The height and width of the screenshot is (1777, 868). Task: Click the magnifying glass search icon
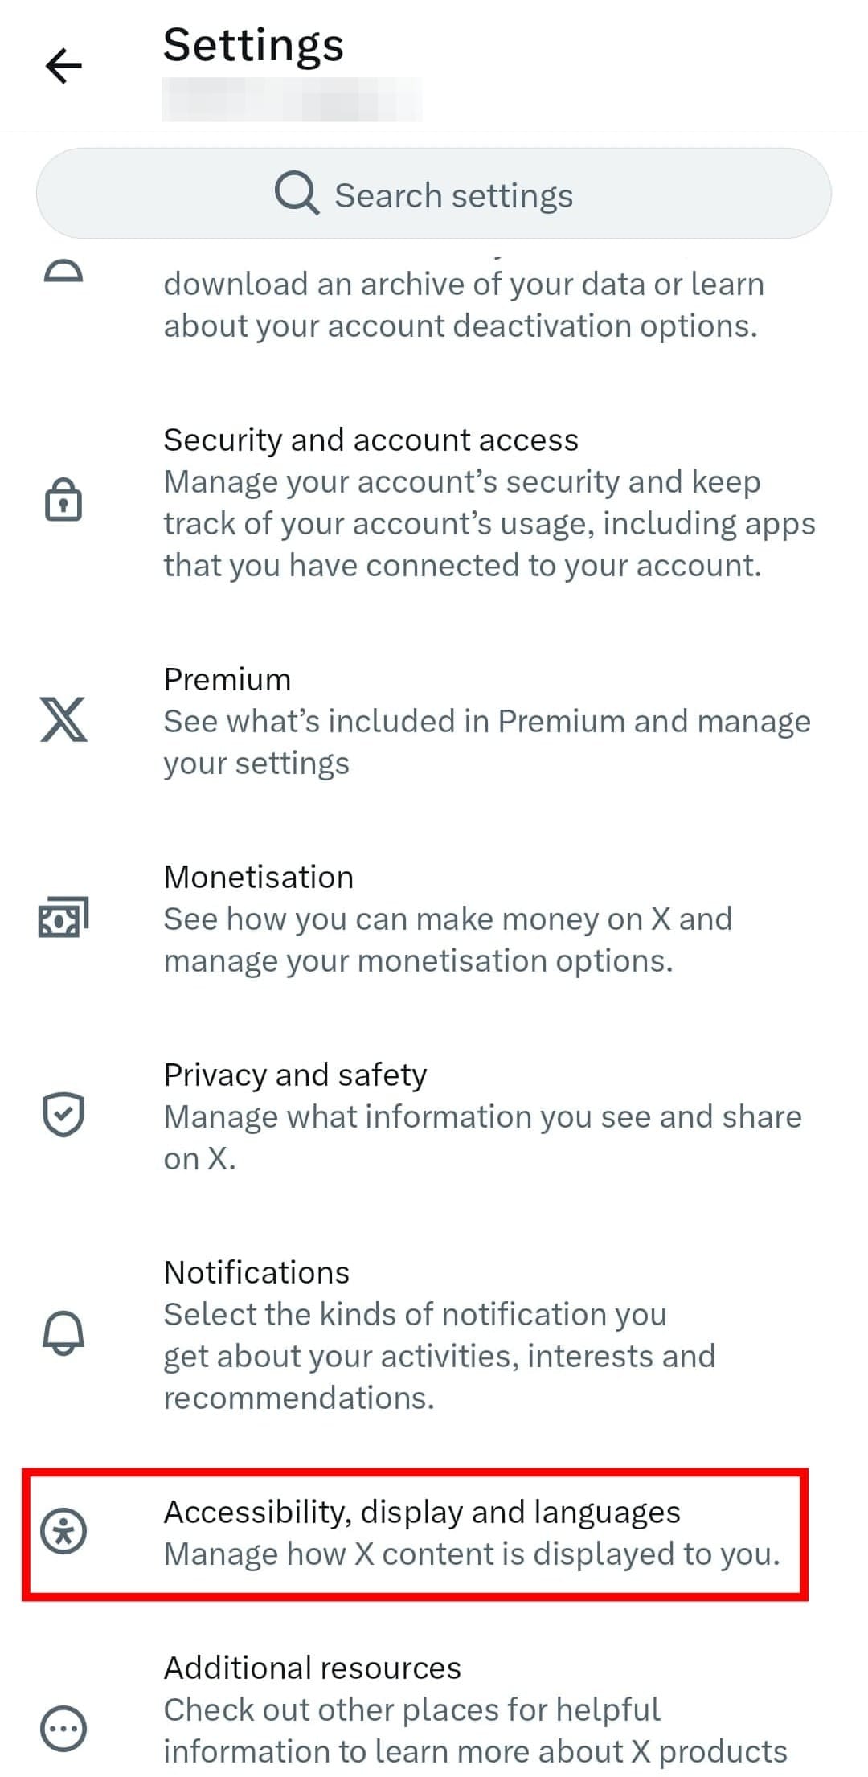click(297, 194)
